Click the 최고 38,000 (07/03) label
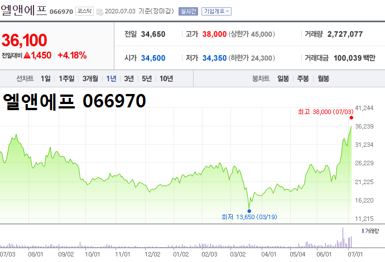The image size is (385, 262). pos(326,112)
